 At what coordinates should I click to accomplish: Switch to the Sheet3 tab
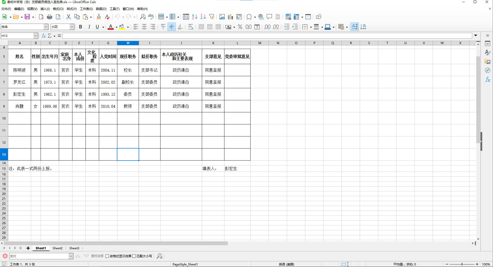point(74,248)
